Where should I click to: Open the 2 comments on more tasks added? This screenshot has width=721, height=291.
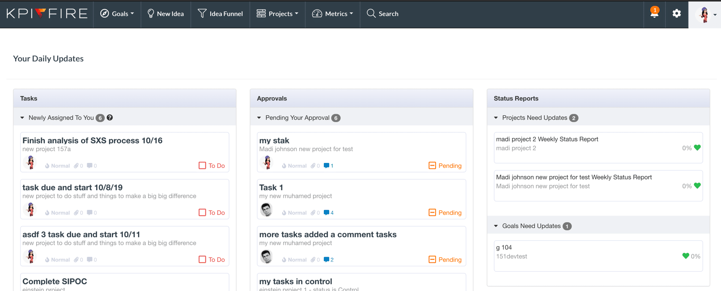point(328,260)
